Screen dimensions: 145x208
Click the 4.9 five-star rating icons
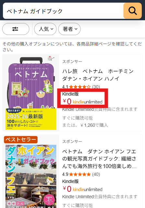[x=79, y=174]
